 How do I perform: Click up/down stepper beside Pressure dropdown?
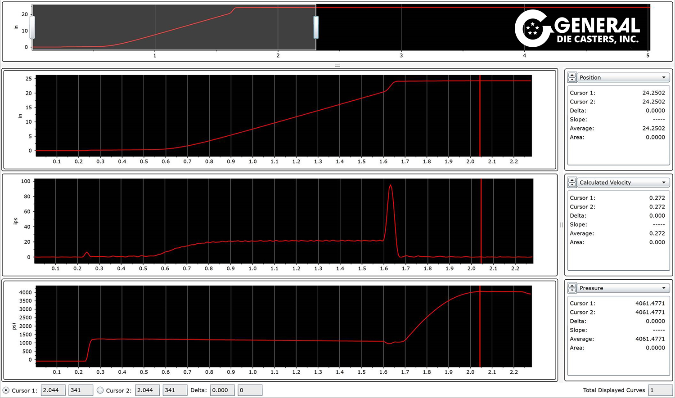point(572,288)
